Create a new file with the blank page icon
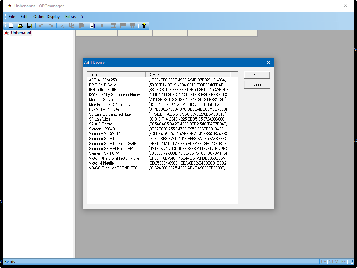Viewport: 357px width, 268px height. tap(11, 26)
